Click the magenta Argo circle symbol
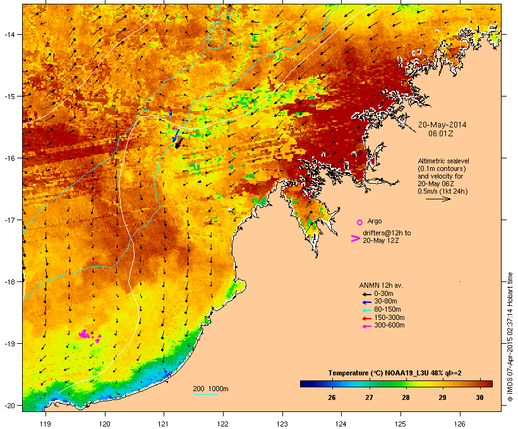Viewport: 518px width, 429px height. pos(360,222)
